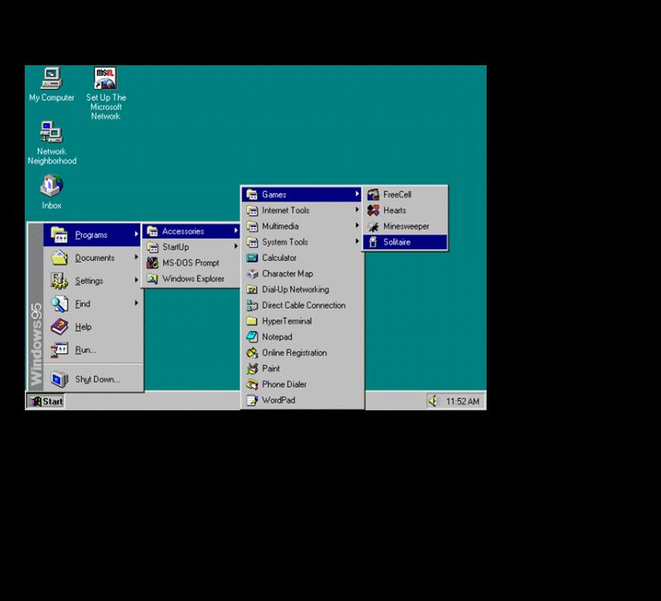Click the WordPad icon
The width and height of the screenshot is (661, 601).
tap(252, 400)
